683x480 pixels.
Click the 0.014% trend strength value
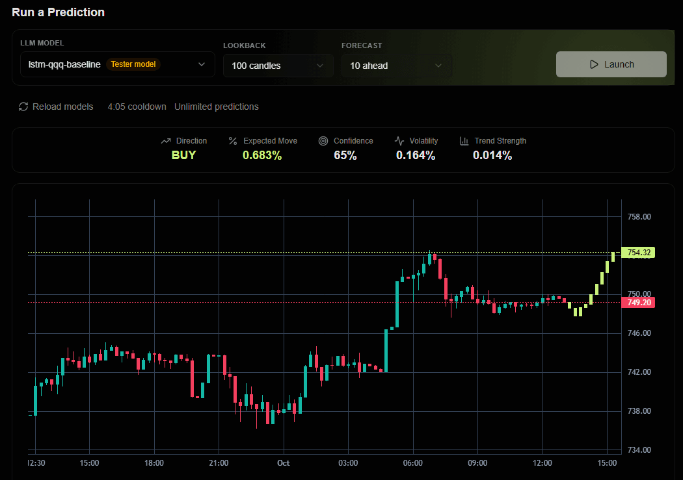(492, 155)
